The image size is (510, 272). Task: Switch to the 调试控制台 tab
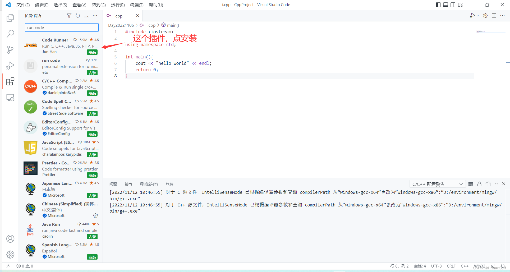click(149, 184)
